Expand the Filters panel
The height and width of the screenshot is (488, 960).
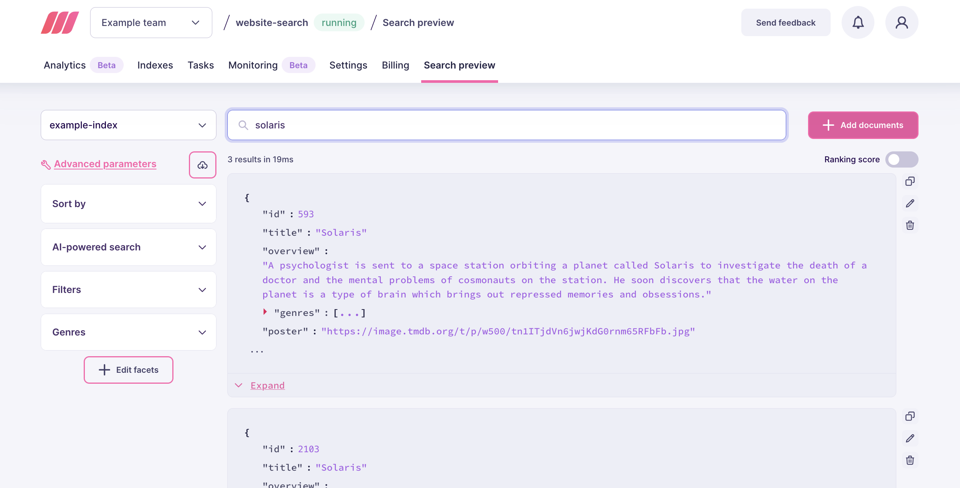tap(129, 290)
